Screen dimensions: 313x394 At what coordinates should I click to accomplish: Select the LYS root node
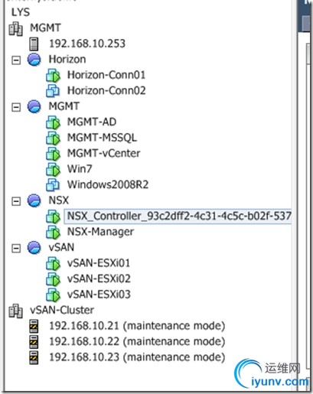click(x=21, y=12)
